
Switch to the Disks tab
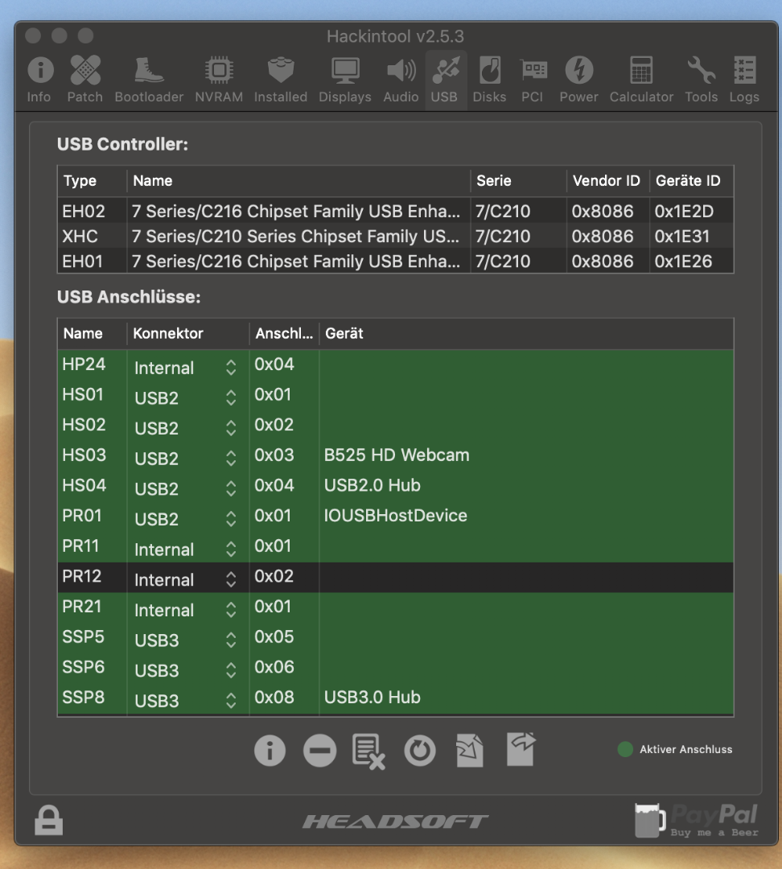click(489, 80)
